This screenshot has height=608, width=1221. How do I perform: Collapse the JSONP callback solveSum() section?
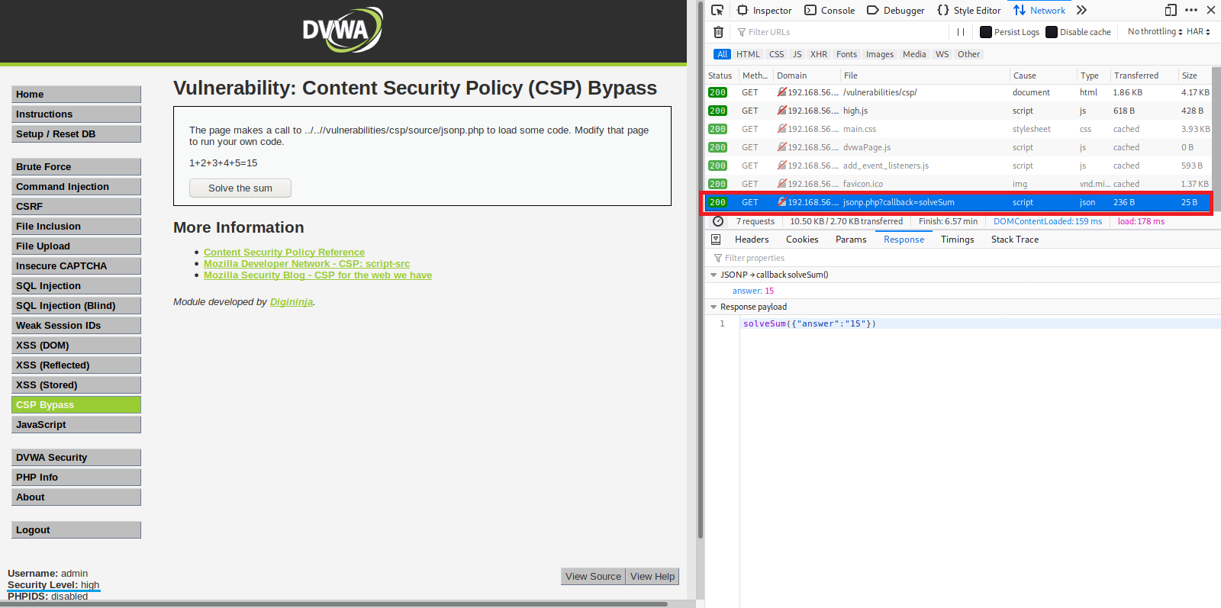[714, 275]
